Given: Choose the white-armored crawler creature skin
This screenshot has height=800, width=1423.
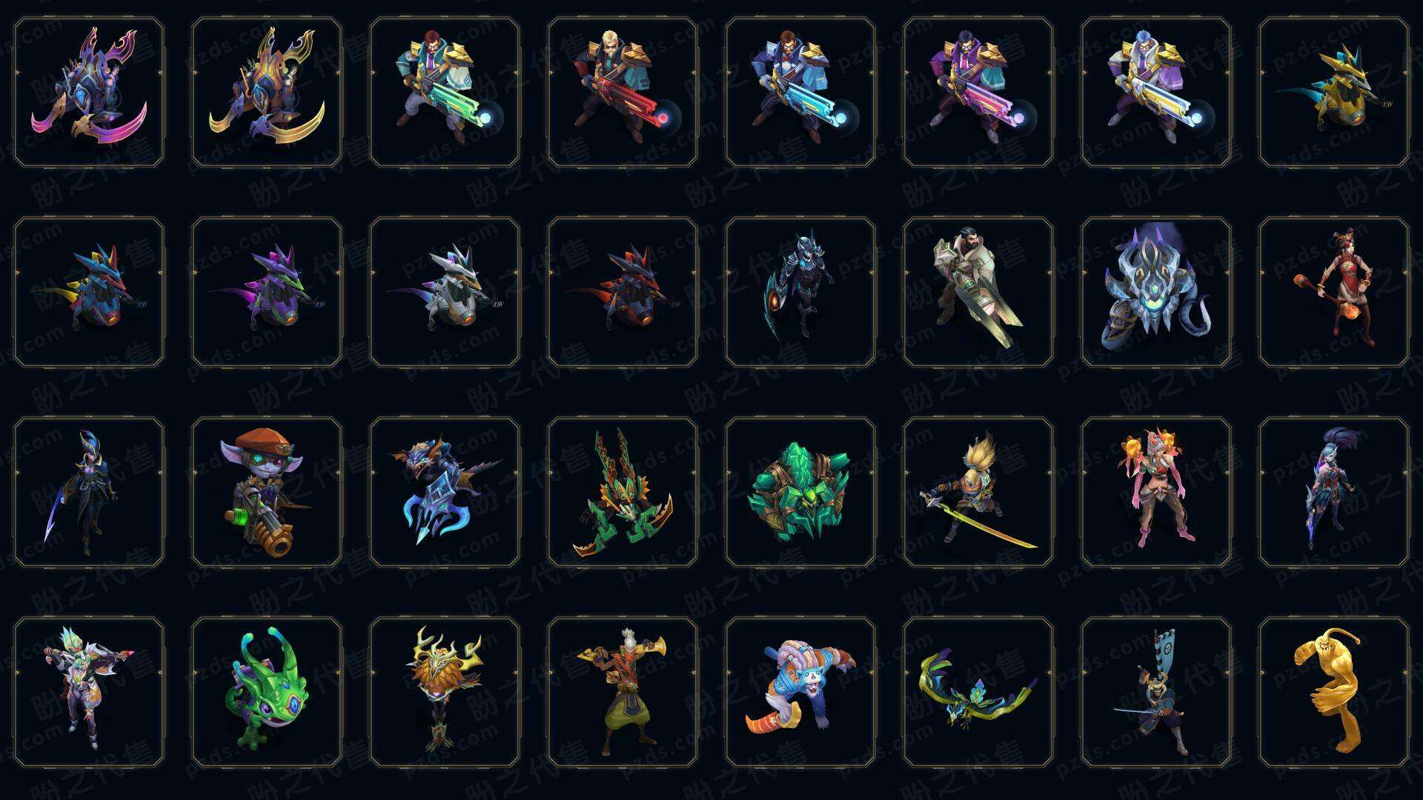Looking at the screenshot, I should pos(445,292).
